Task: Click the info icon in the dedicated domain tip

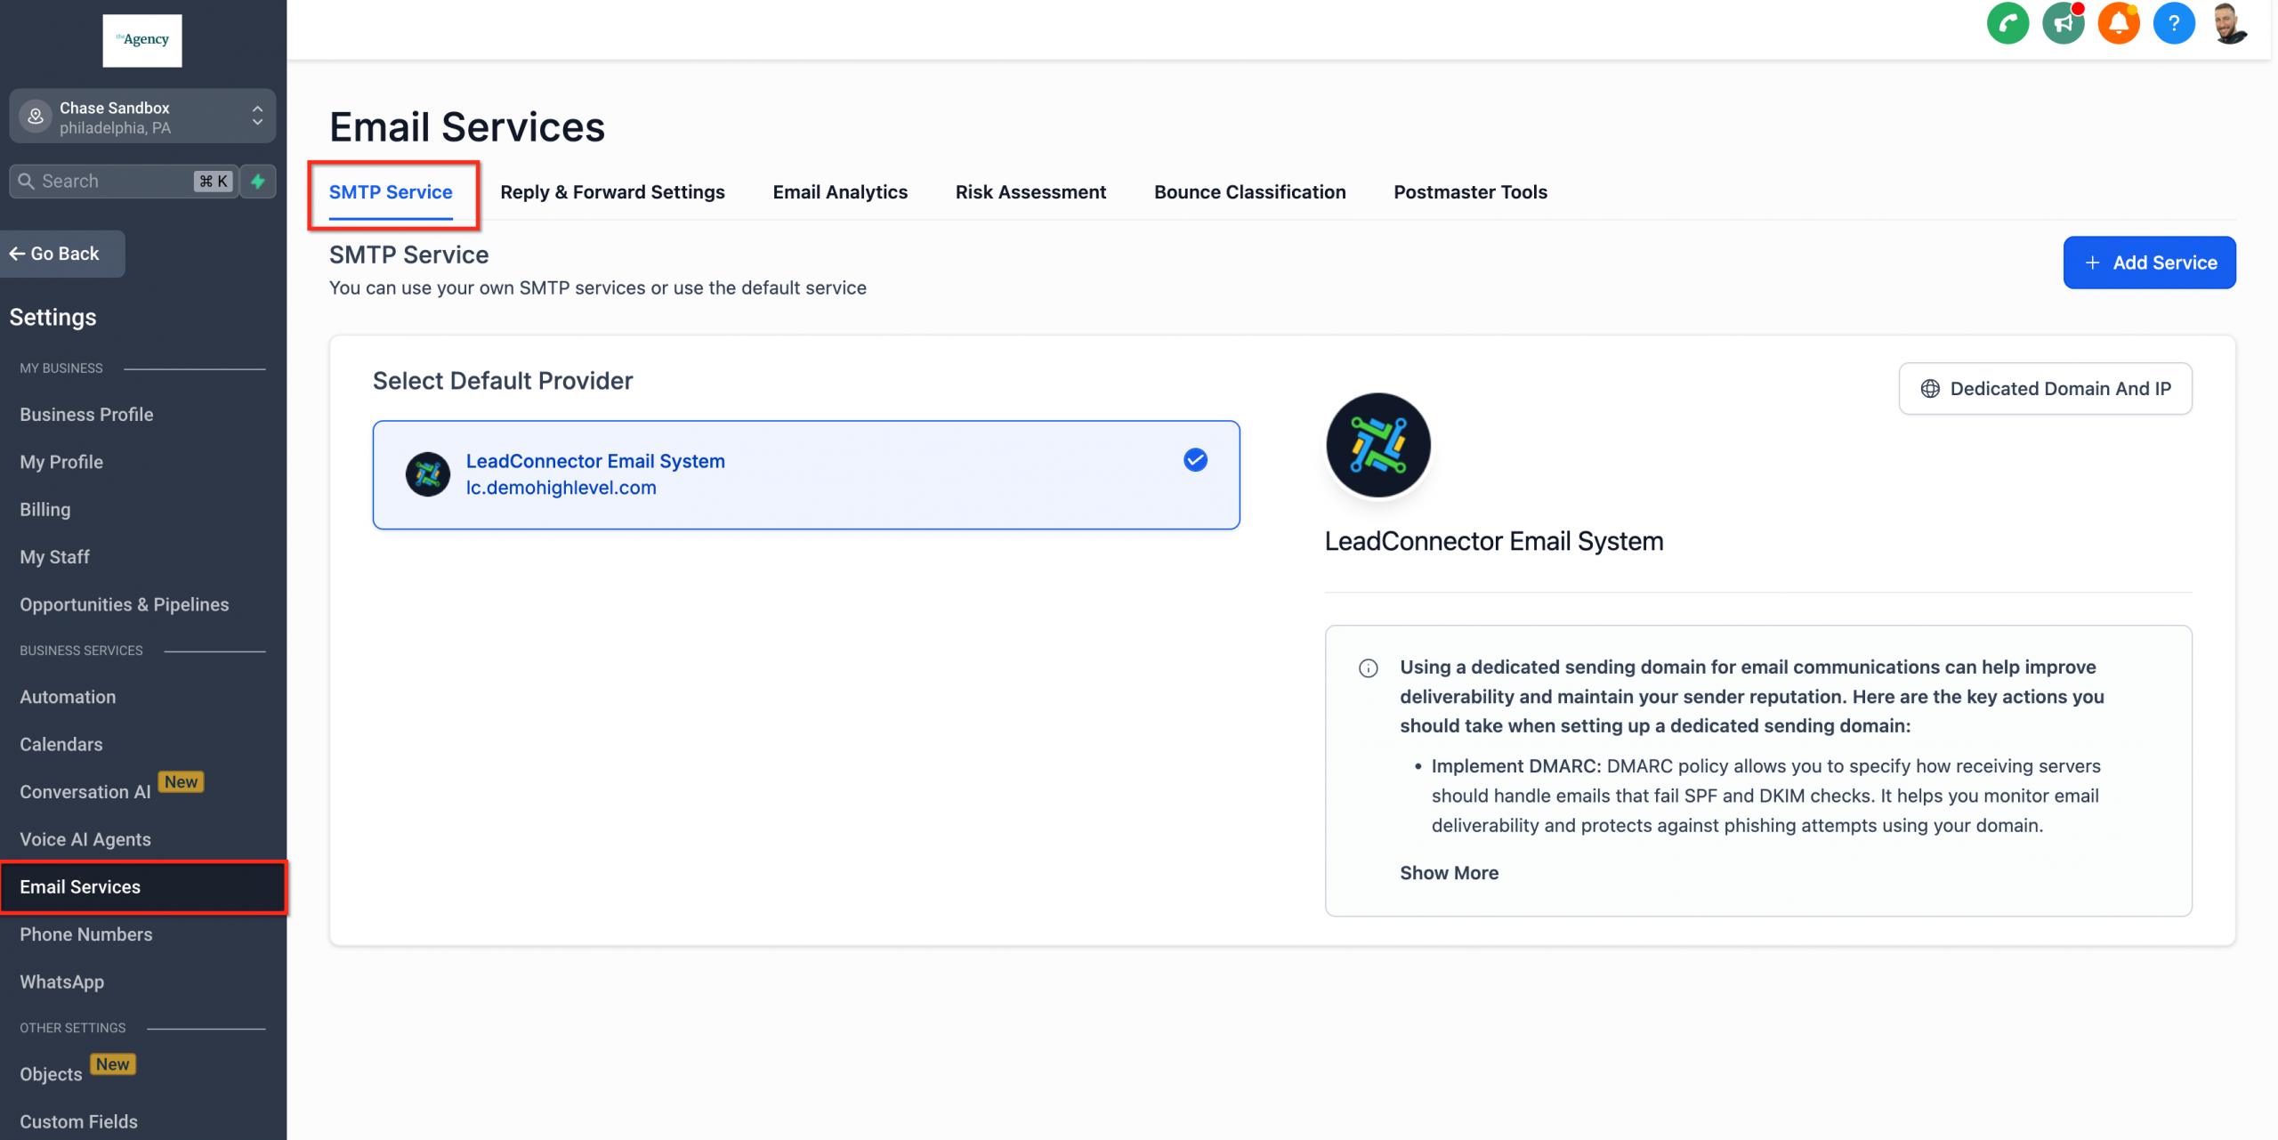Action: point(1368,667)
